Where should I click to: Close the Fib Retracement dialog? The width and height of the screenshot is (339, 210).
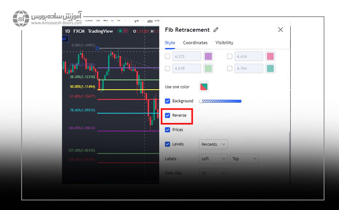280,30
